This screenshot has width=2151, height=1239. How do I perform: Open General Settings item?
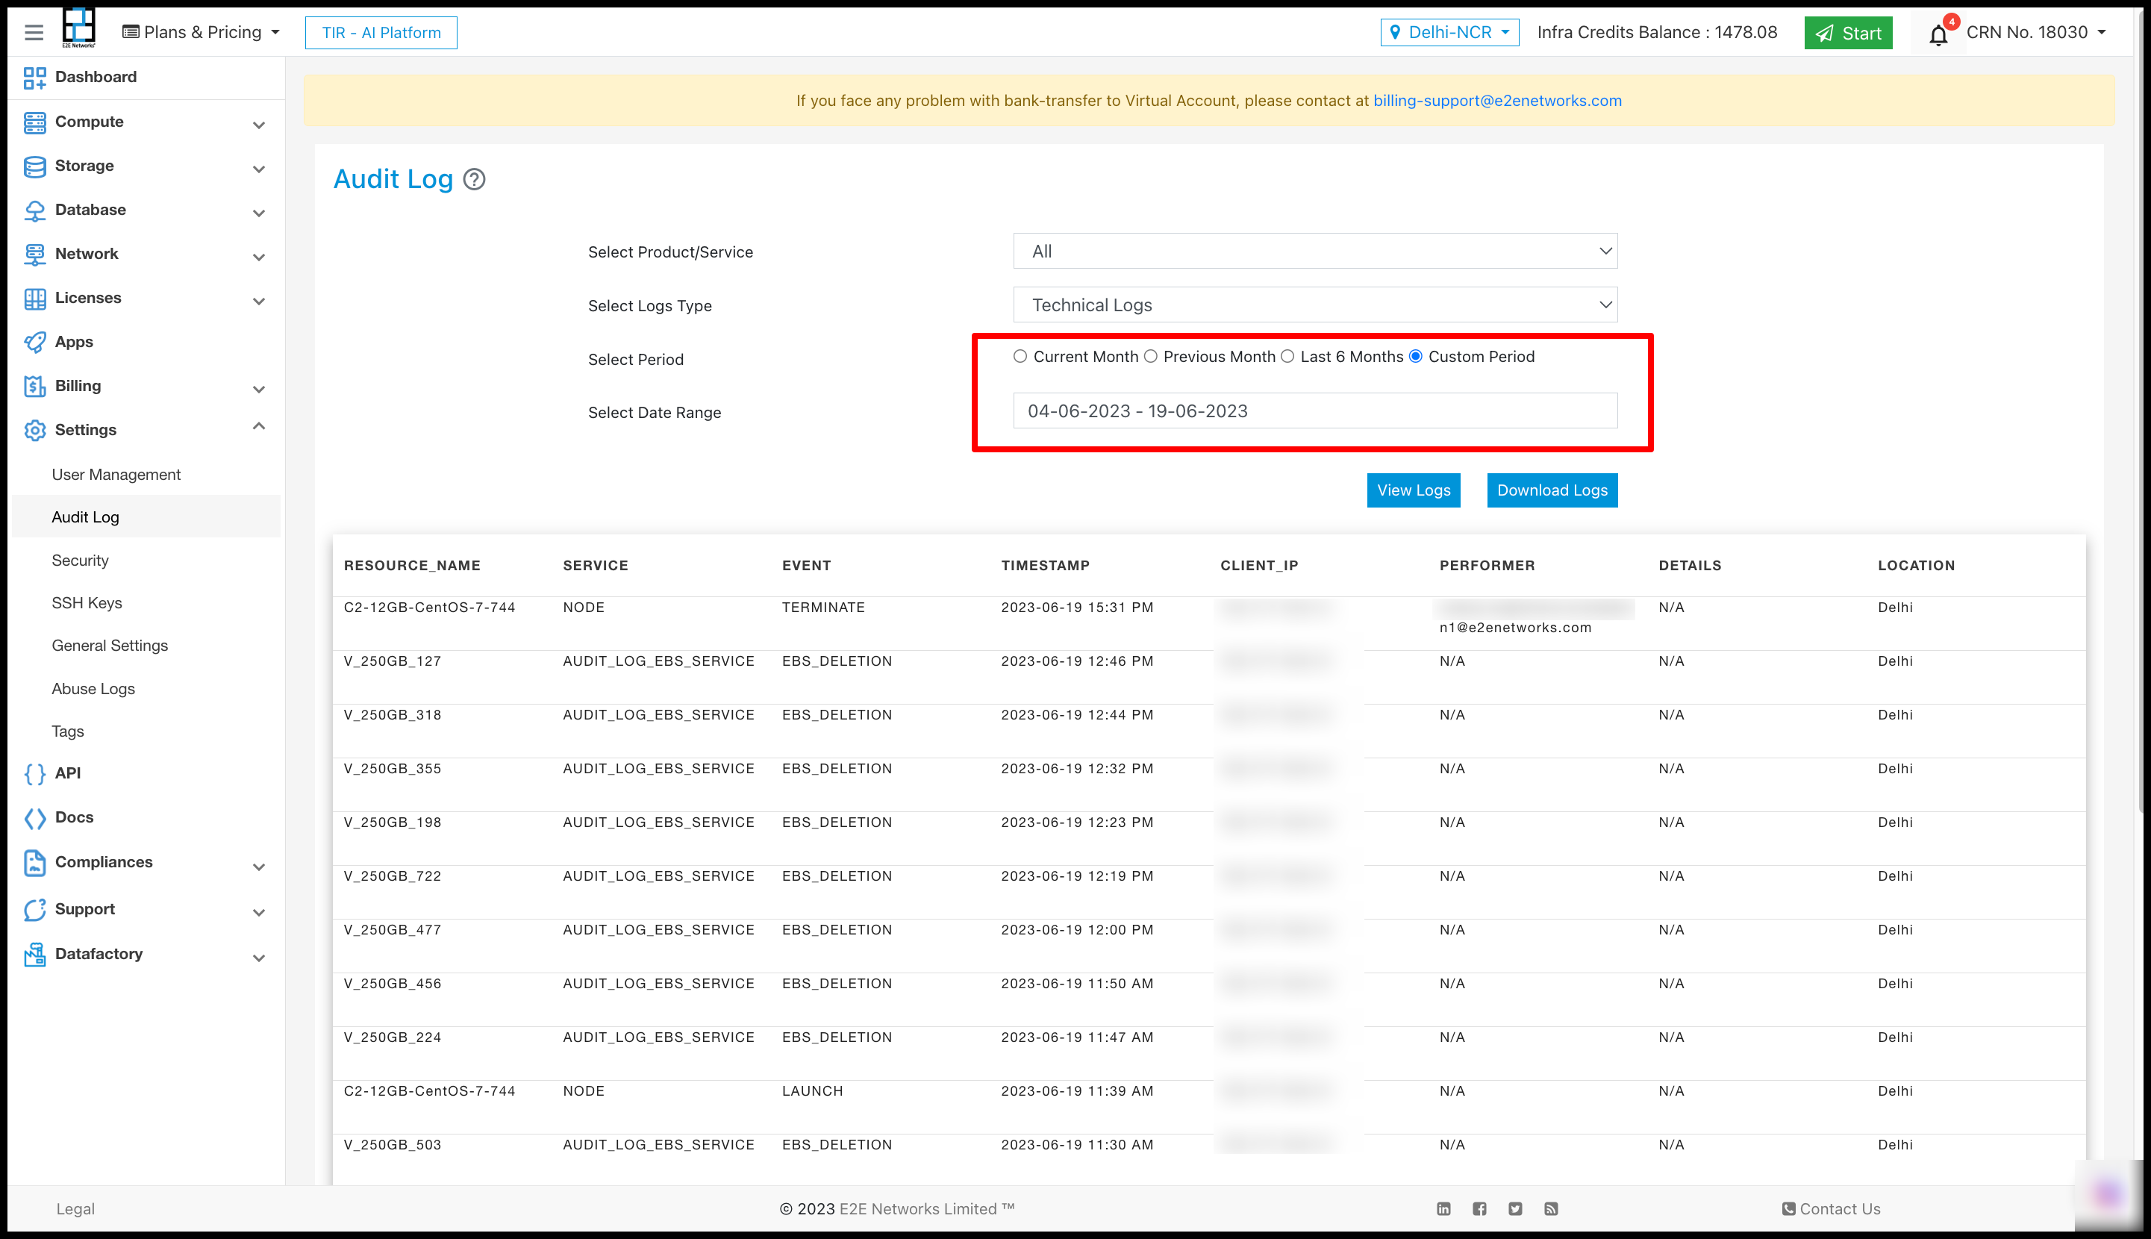(110, 646)
